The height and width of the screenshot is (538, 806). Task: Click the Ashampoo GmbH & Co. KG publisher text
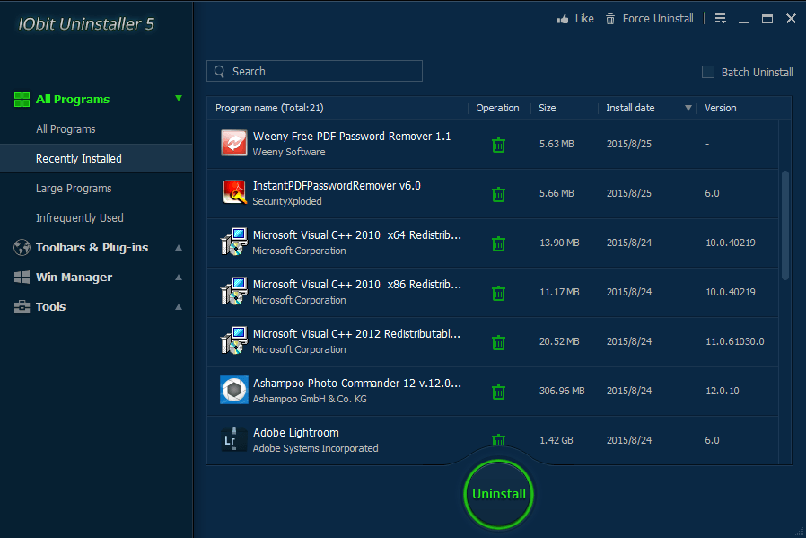click(x=310, y=399)
